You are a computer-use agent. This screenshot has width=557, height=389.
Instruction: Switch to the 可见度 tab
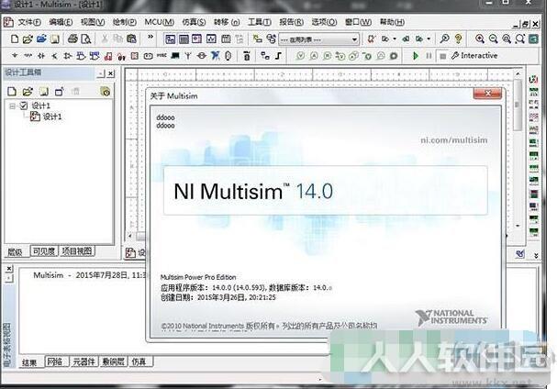(44, 251)
